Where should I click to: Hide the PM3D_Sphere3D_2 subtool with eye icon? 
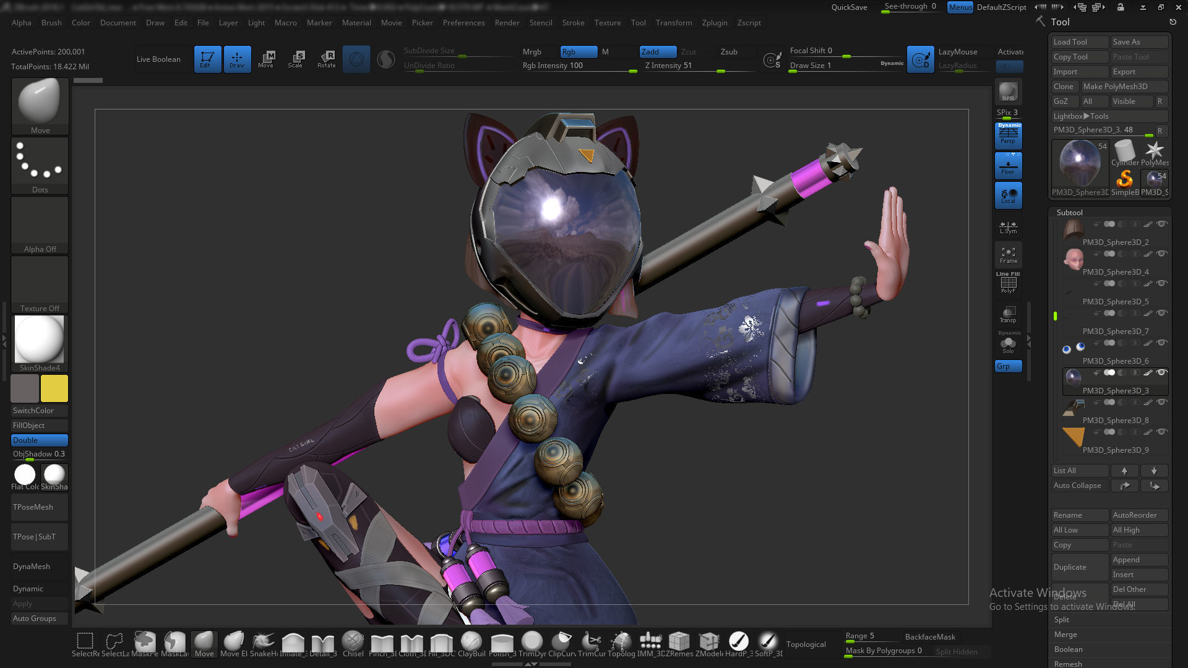pos(1162,224)
